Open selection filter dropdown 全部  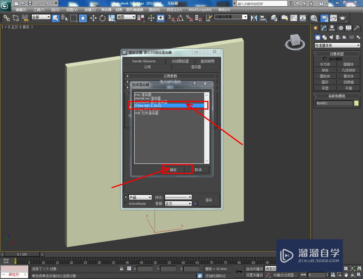click(41, 17)
